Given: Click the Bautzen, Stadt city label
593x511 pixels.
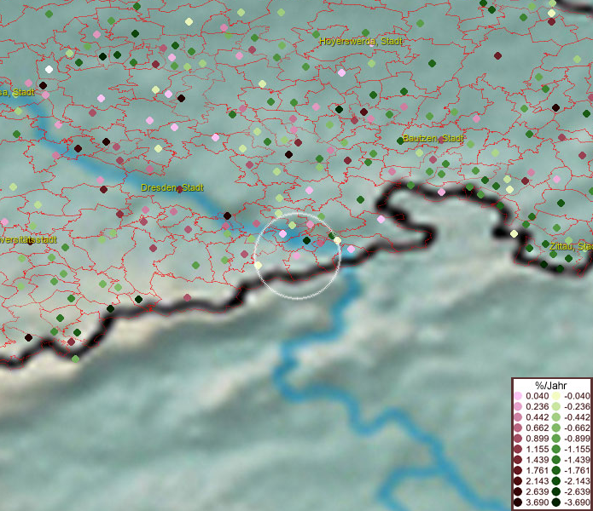Looking at the screenshot, I should click(x=431, y=138).
